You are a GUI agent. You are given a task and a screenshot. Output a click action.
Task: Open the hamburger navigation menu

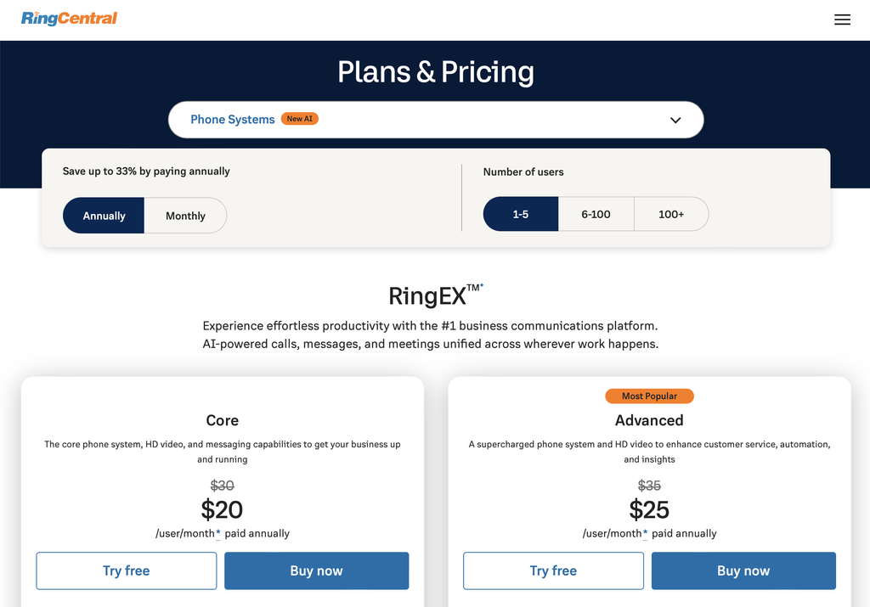pyautogui.click(x=842, y=19)
